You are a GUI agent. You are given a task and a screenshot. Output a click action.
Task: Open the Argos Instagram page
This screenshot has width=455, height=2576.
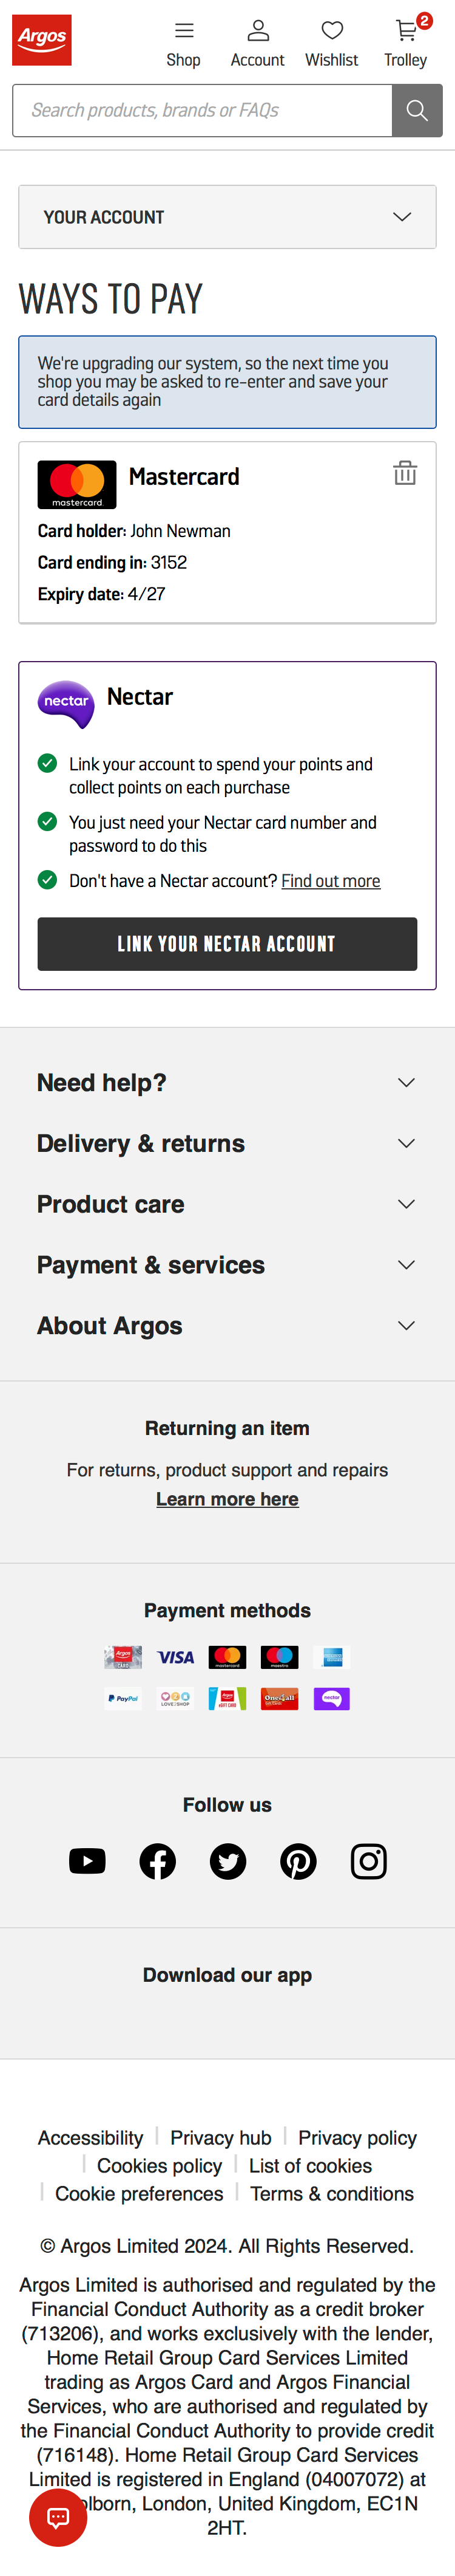pos(368,1861)
